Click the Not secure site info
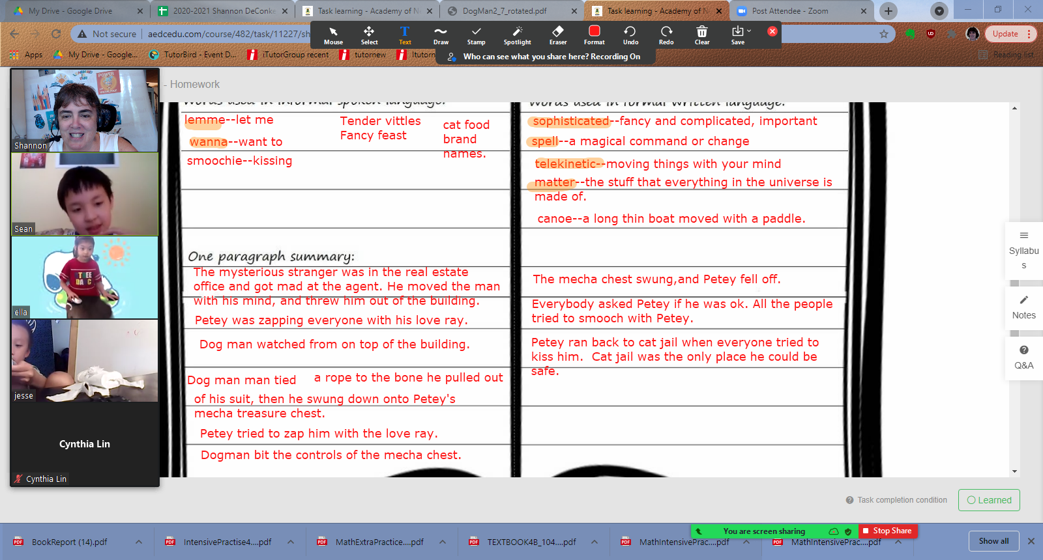 coord(107,34)
